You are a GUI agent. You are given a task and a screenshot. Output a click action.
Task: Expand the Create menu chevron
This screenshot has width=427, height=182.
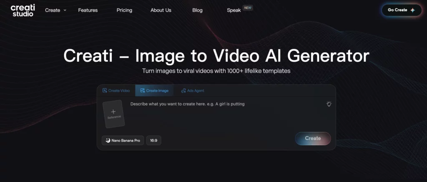click(x=65, y=10)
